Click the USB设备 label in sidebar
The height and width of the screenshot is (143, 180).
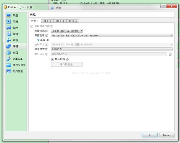click(18, 59)
